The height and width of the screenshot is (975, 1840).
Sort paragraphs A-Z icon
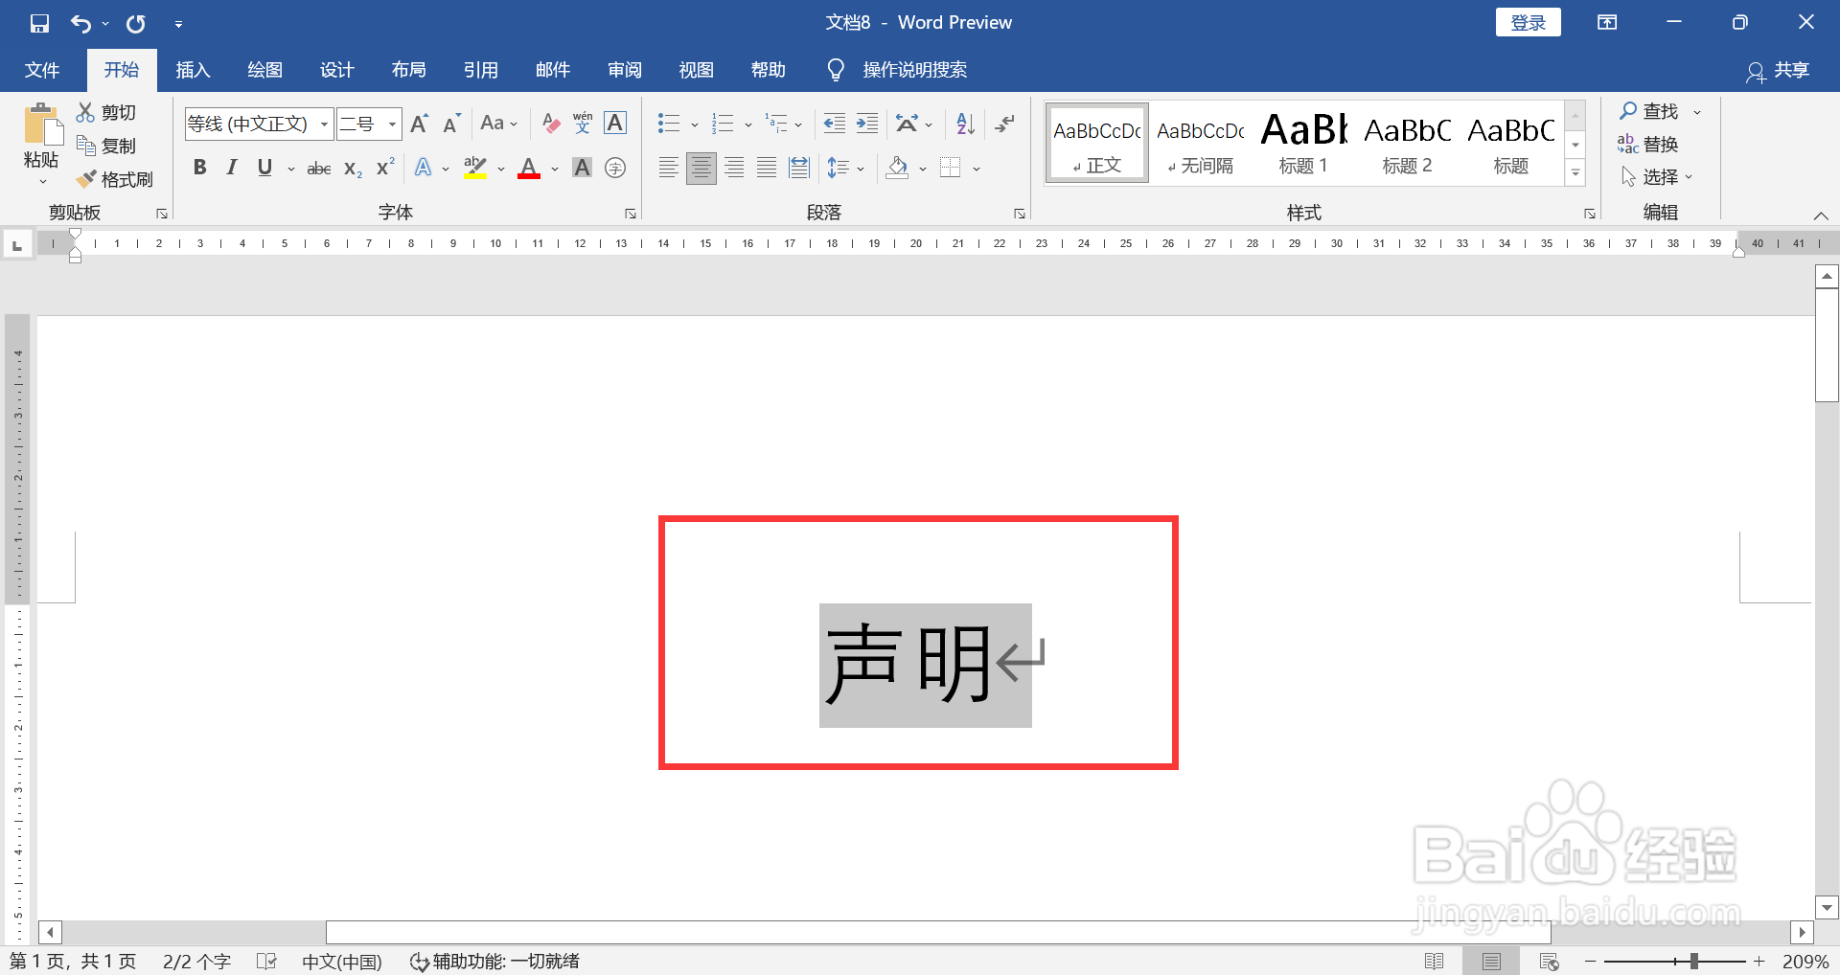pos(965,124)
